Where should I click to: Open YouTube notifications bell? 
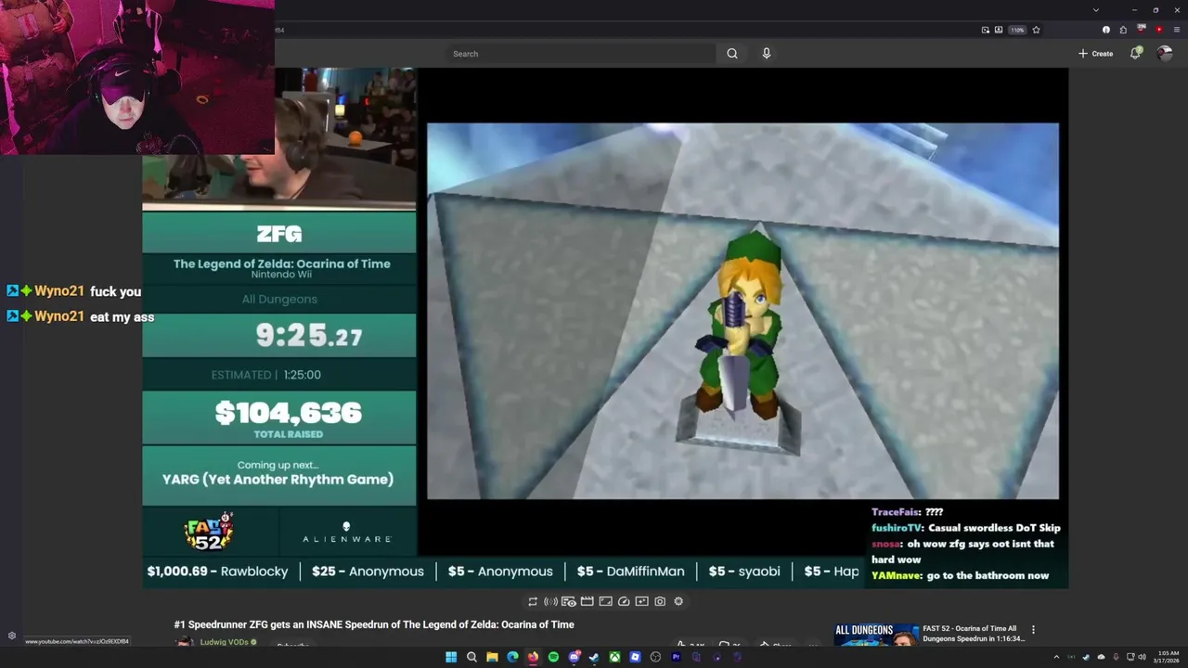1135,53
